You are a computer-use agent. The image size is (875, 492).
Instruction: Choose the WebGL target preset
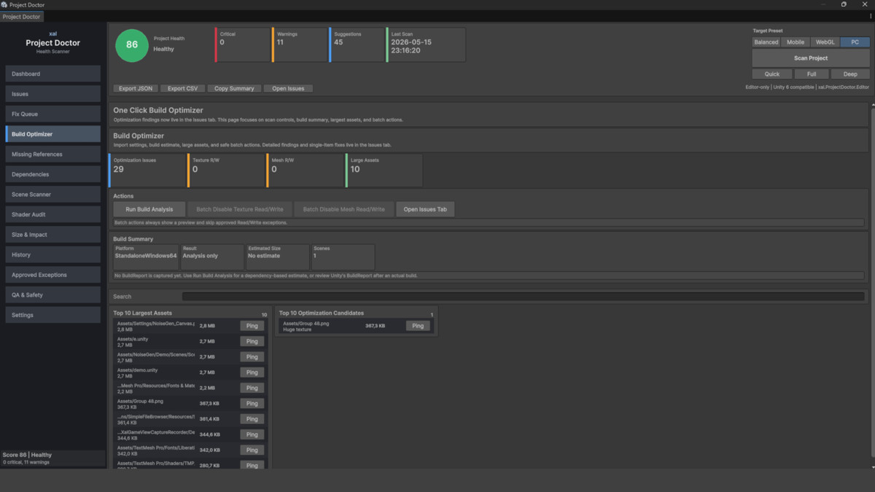tap(825, 42)
